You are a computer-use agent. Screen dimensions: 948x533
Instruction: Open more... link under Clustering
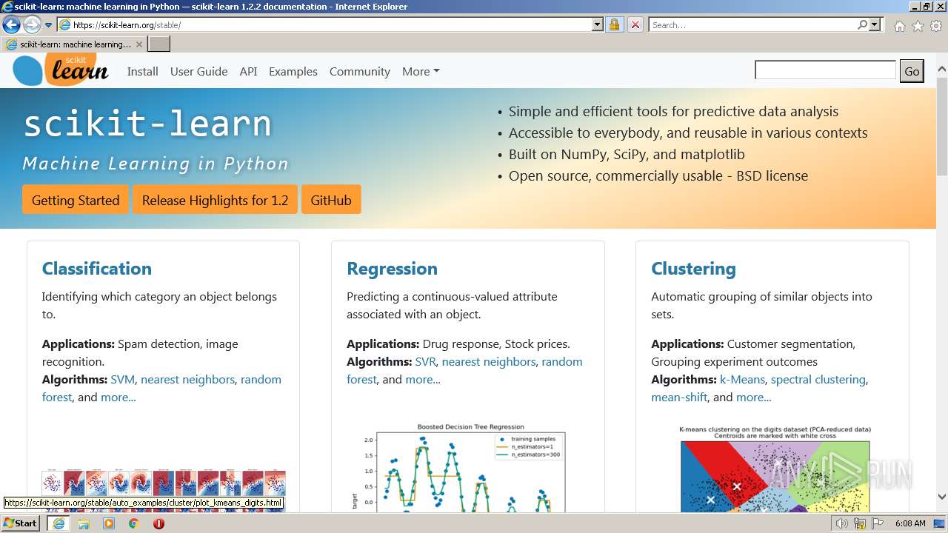754,398
